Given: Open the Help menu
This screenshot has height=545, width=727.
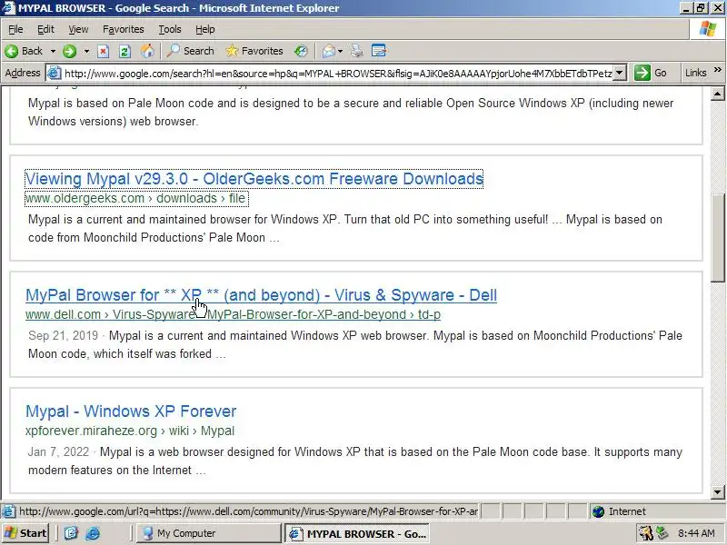Looking at the screenshot, I should click(205, 29).
